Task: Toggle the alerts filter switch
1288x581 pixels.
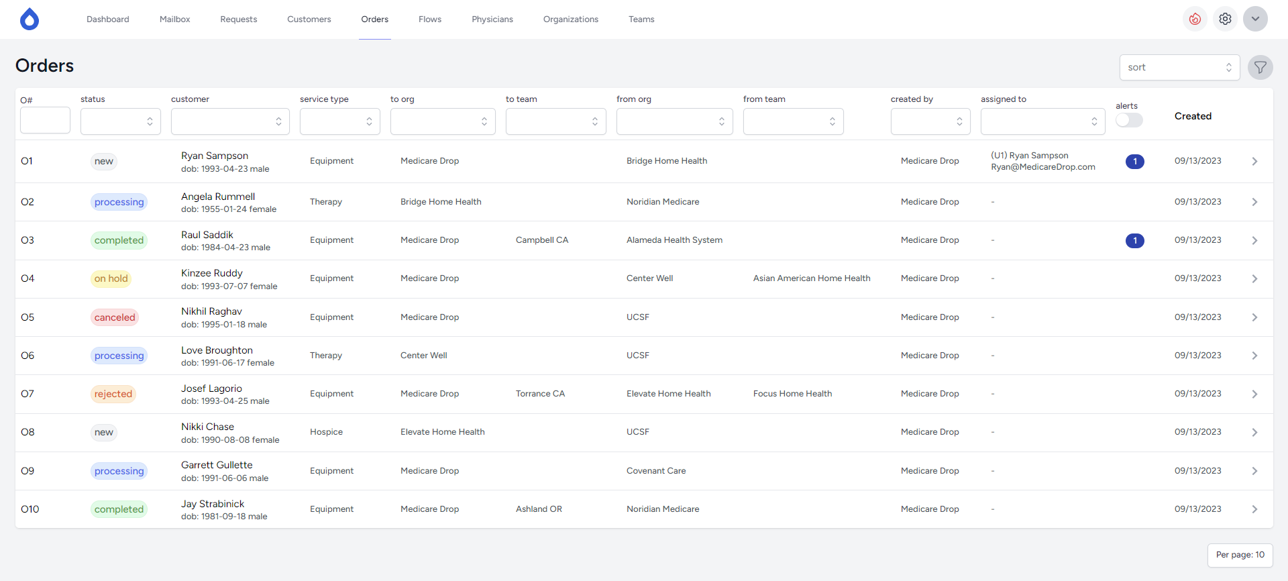Action: pos(1128,120)
